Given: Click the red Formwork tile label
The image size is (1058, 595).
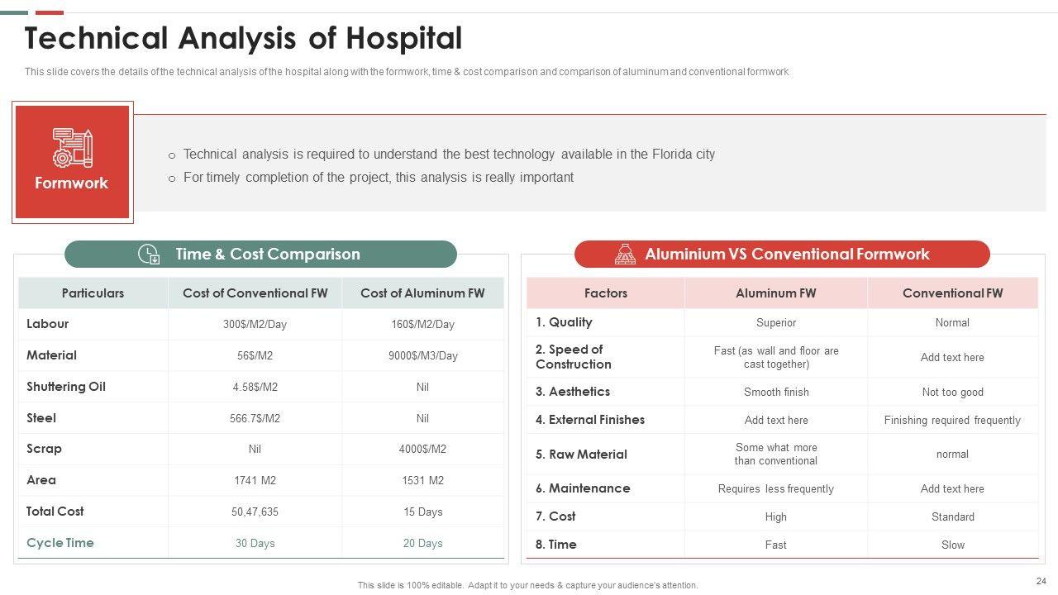Looking at the screenshot, I should pos(71,183).
